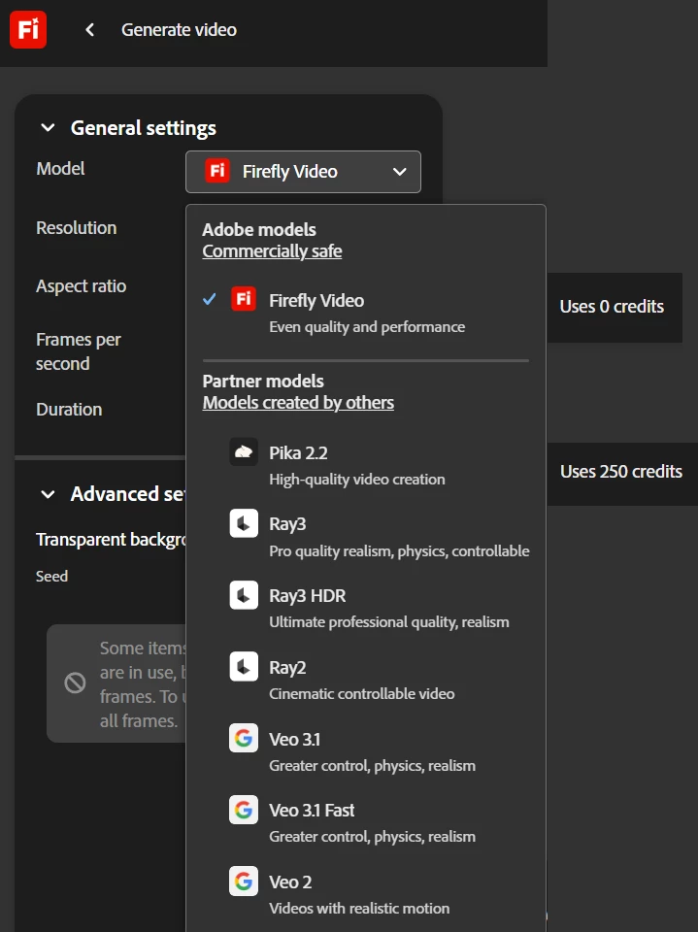Viewport: 698px width, 932px height.
Task: Click the Generate video title
Action: pos(179,30)
